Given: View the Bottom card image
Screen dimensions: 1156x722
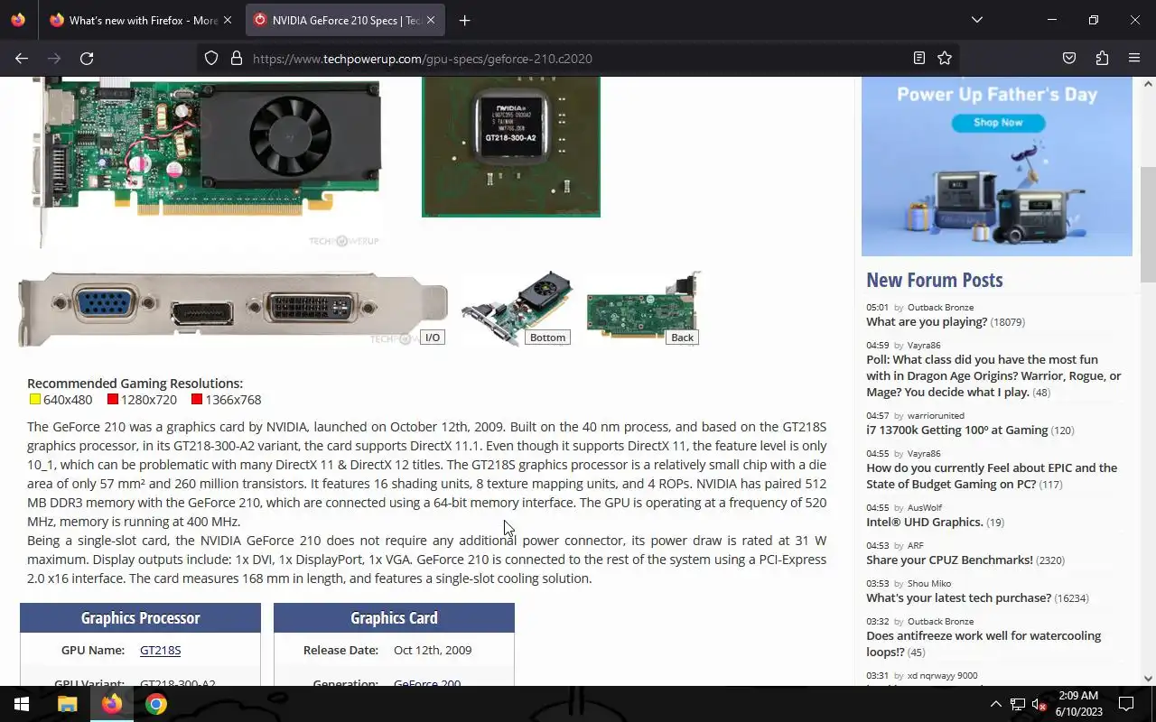Looking at the screenshot, I should (x=517, y=309).
